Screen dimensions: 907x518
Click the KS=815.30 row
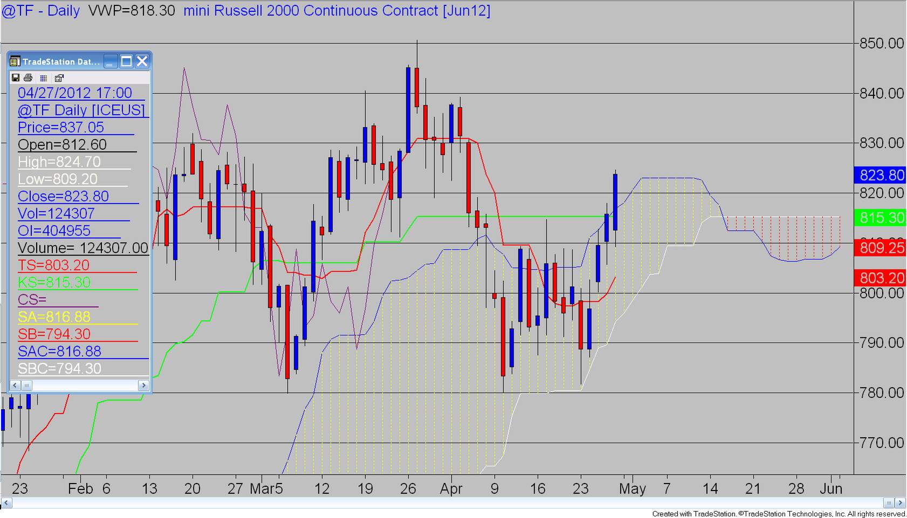point(54,282)
